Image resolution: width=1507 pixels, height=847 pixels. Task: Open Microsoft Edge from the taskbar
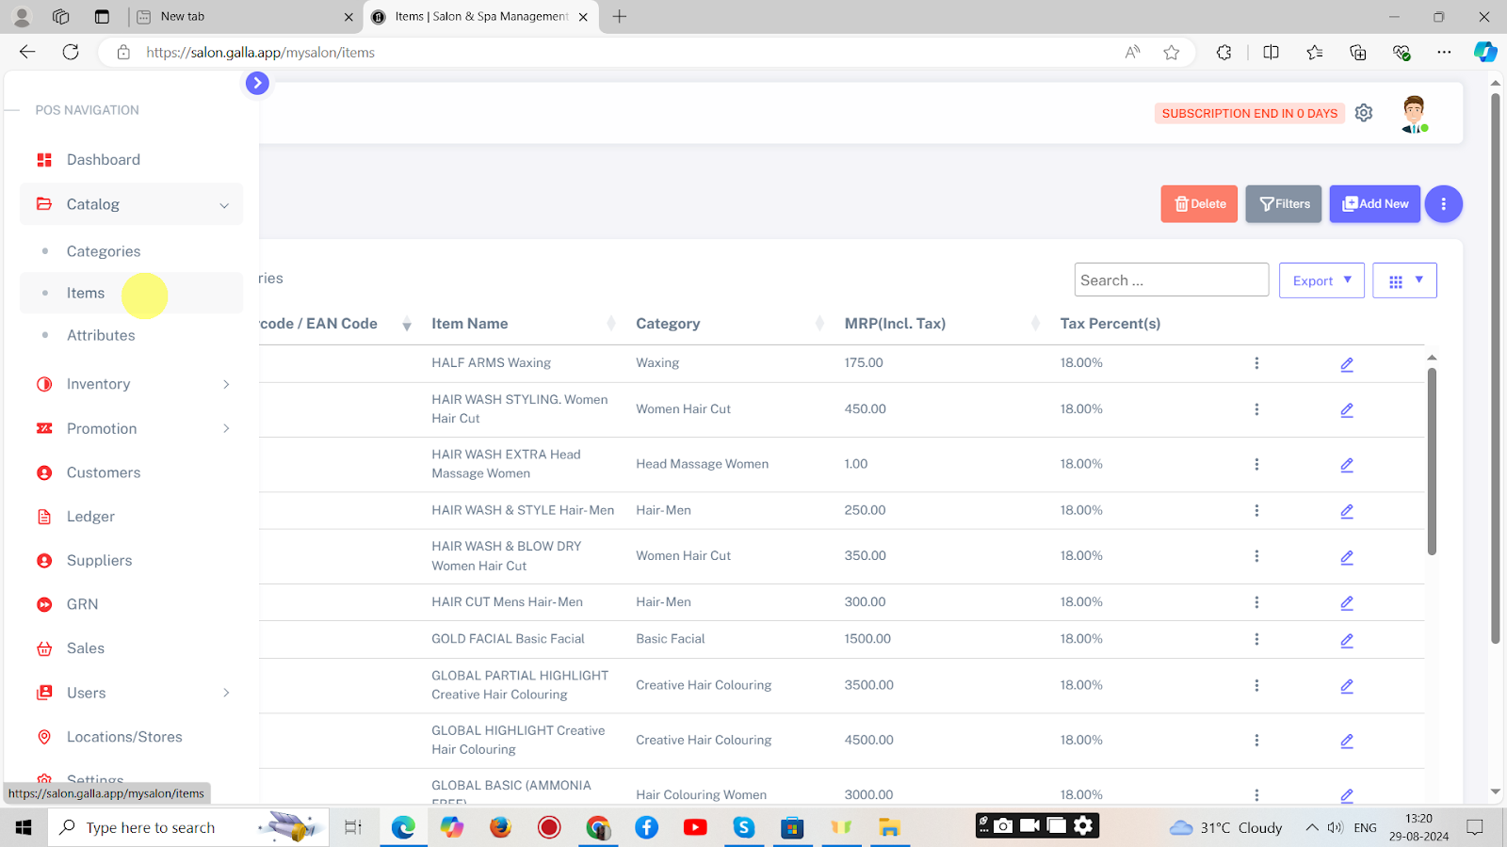403,827
